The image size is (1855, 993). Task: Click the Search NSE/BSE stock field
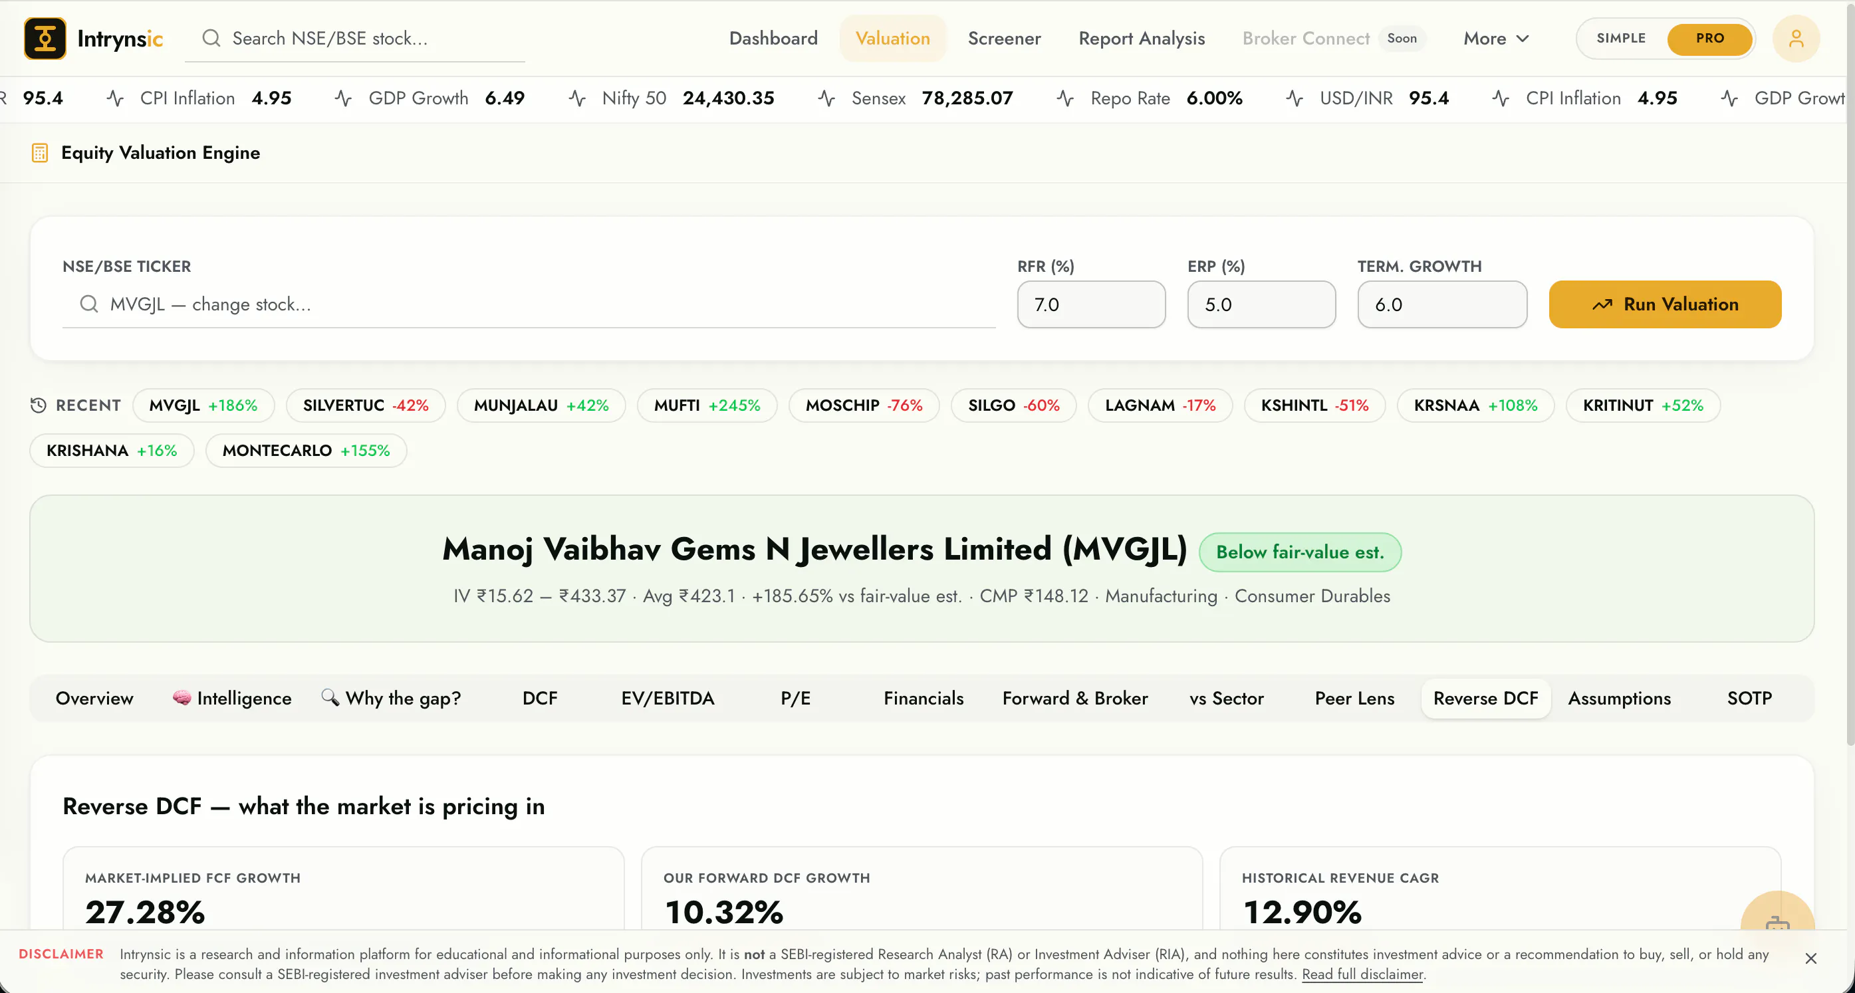(x=355, y=38)
